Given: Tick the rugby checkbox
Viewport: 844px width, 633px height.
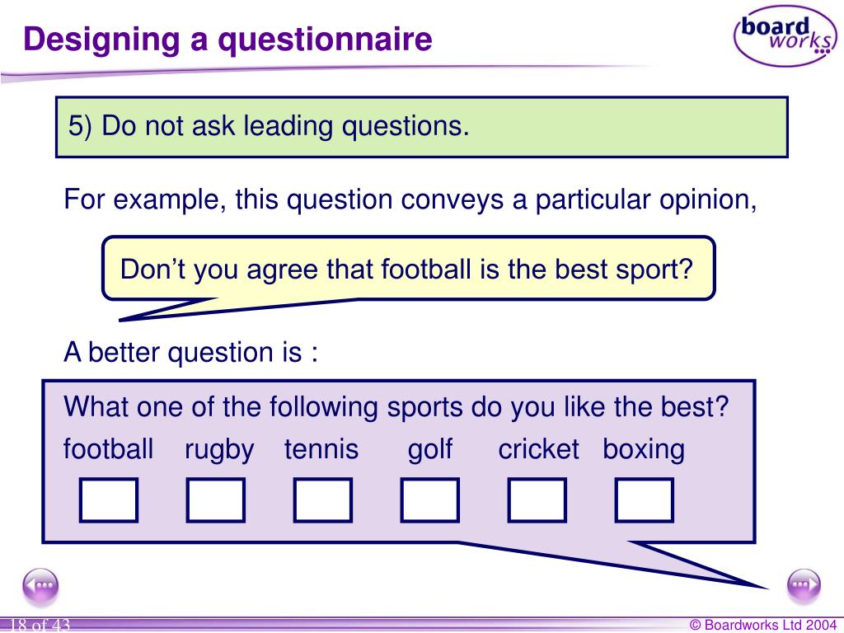Looking at the screenshot, I should pos(216,500).
